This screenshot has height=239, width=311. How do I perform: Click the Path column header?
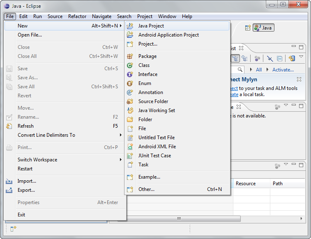pos(288,184)
